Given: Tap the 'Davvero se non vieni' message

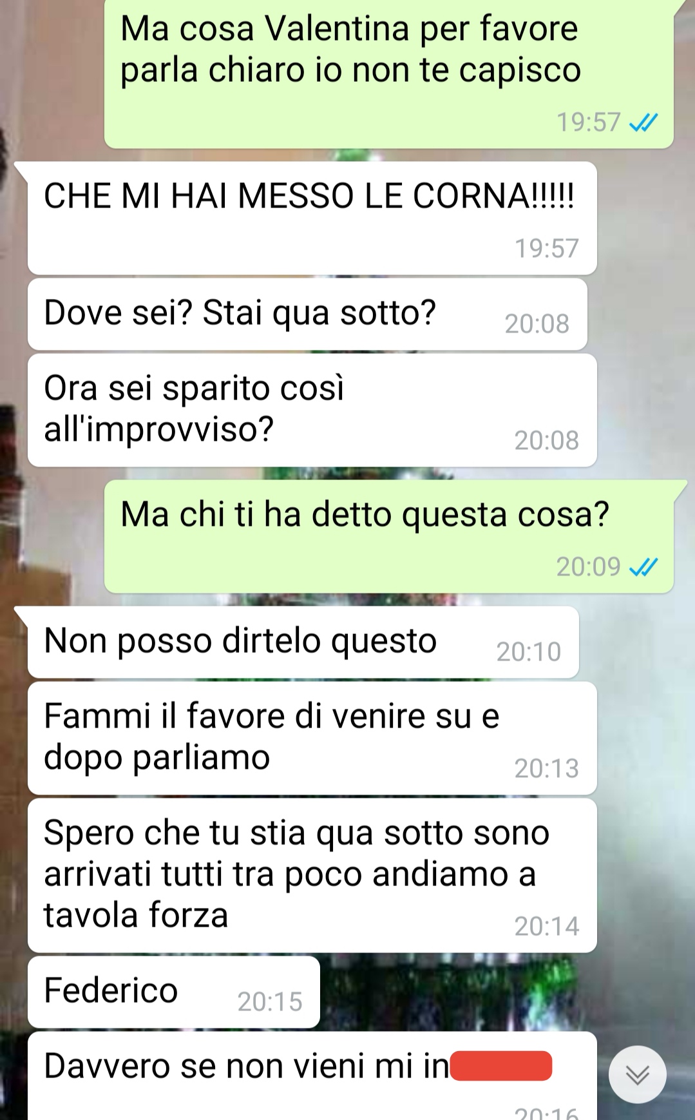Looking at the screenshot, I should [x=312, y=1076].
